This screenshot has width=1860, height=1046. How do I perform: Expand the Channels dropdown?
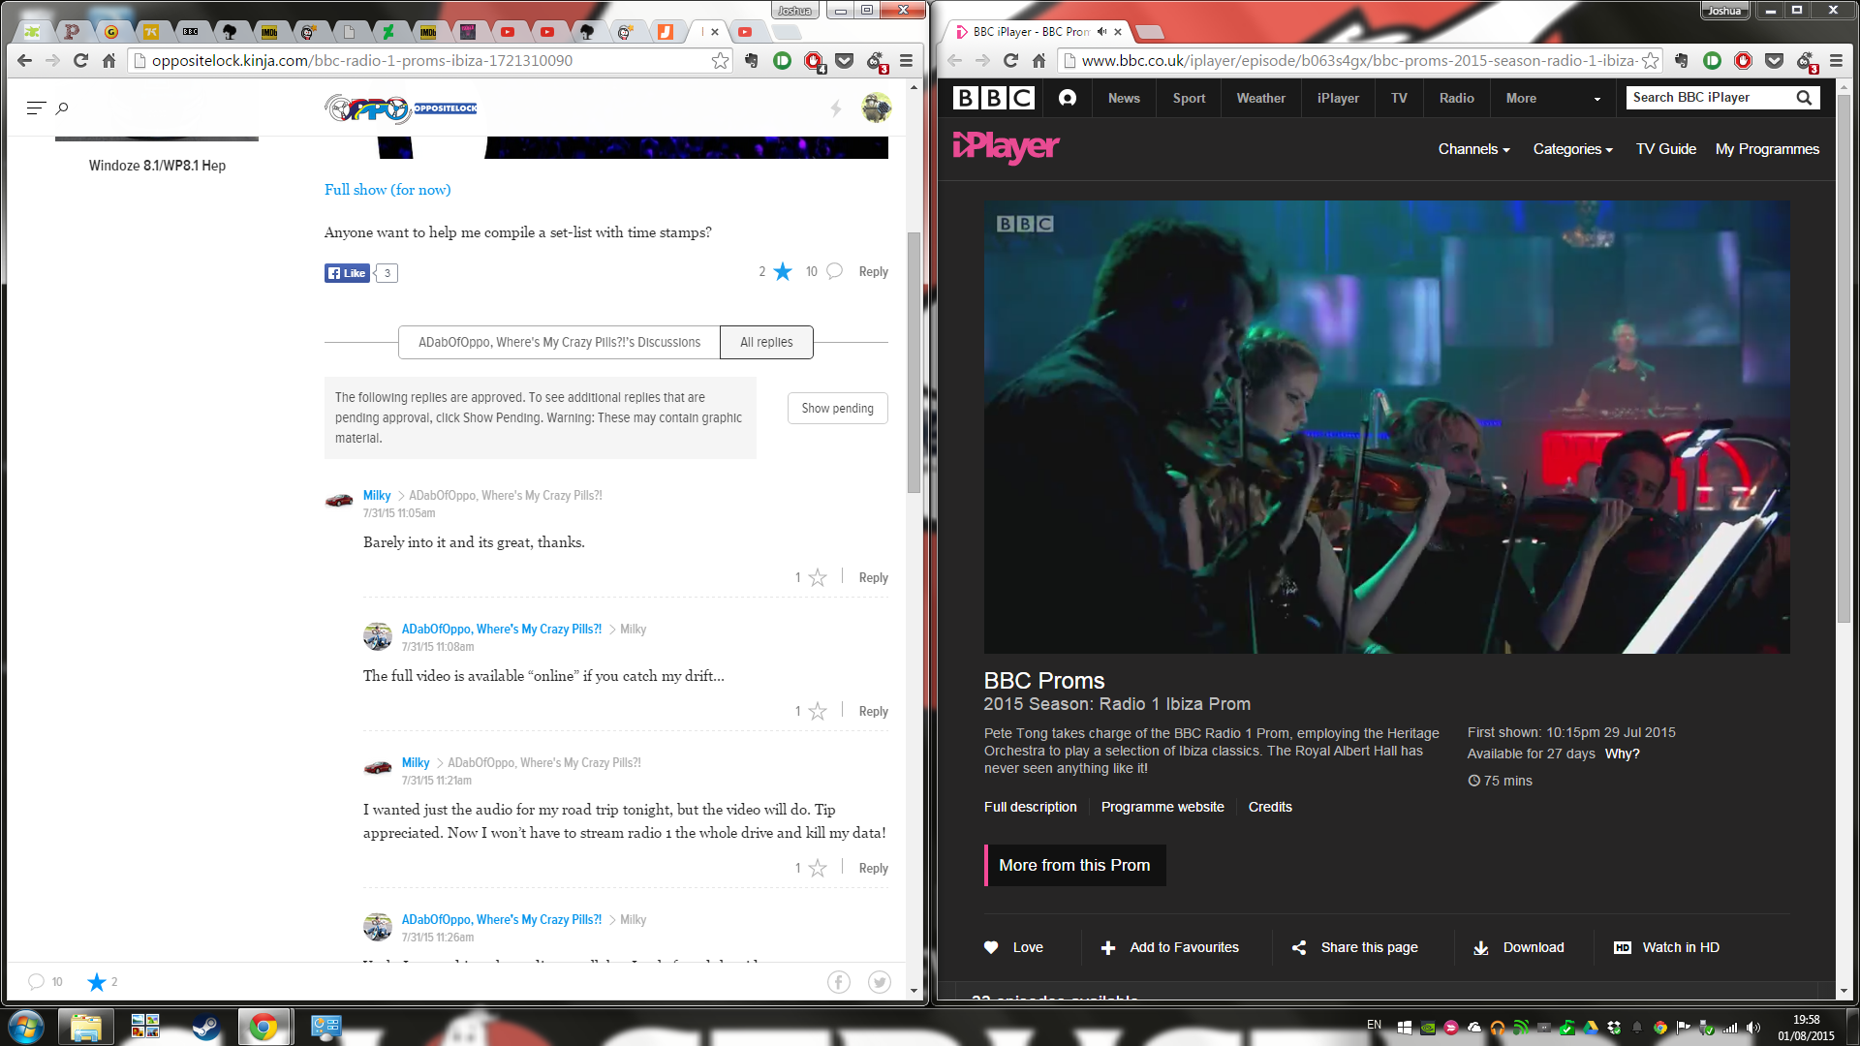tap(1473, 149)
